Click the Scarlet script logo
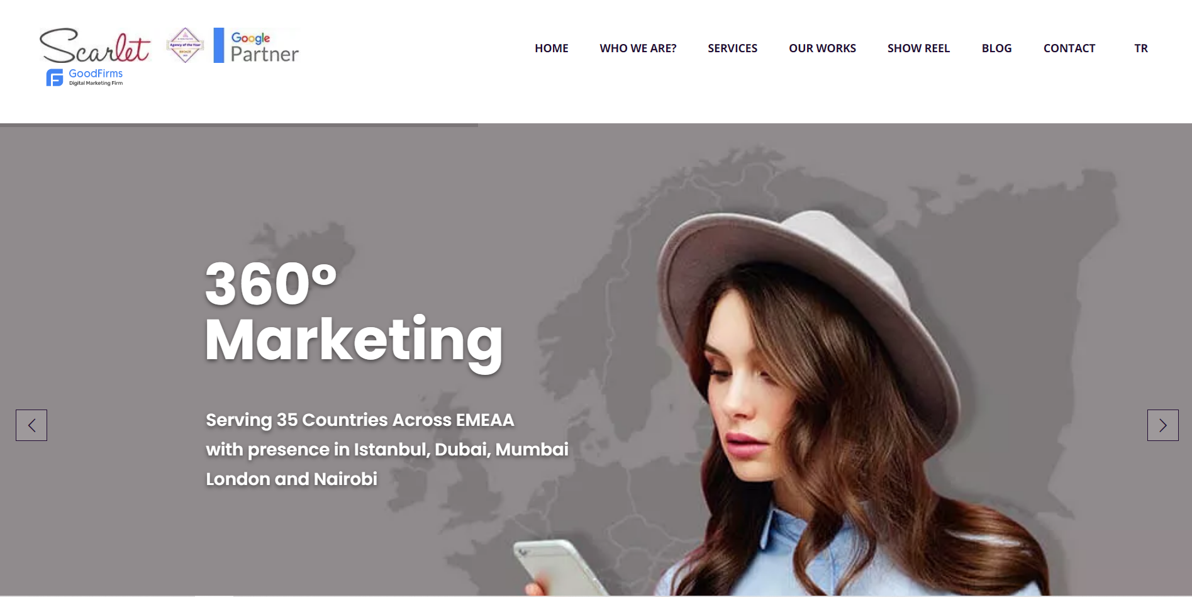Image resolution: width=1192 pixels, height=597 pixels. (x=95, y=46)
